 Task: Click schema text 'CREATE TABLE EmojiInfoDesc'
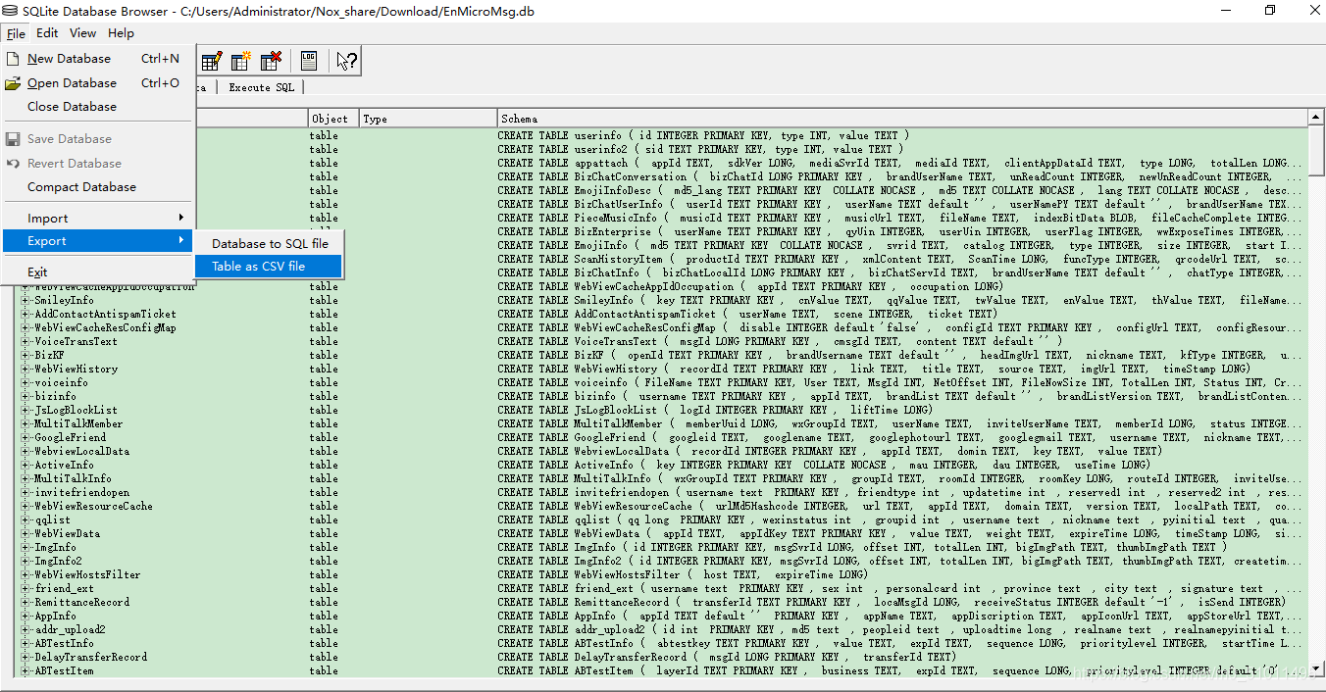coord(574,191)
